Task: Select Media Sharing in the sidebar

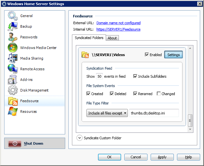Action: 31,58
